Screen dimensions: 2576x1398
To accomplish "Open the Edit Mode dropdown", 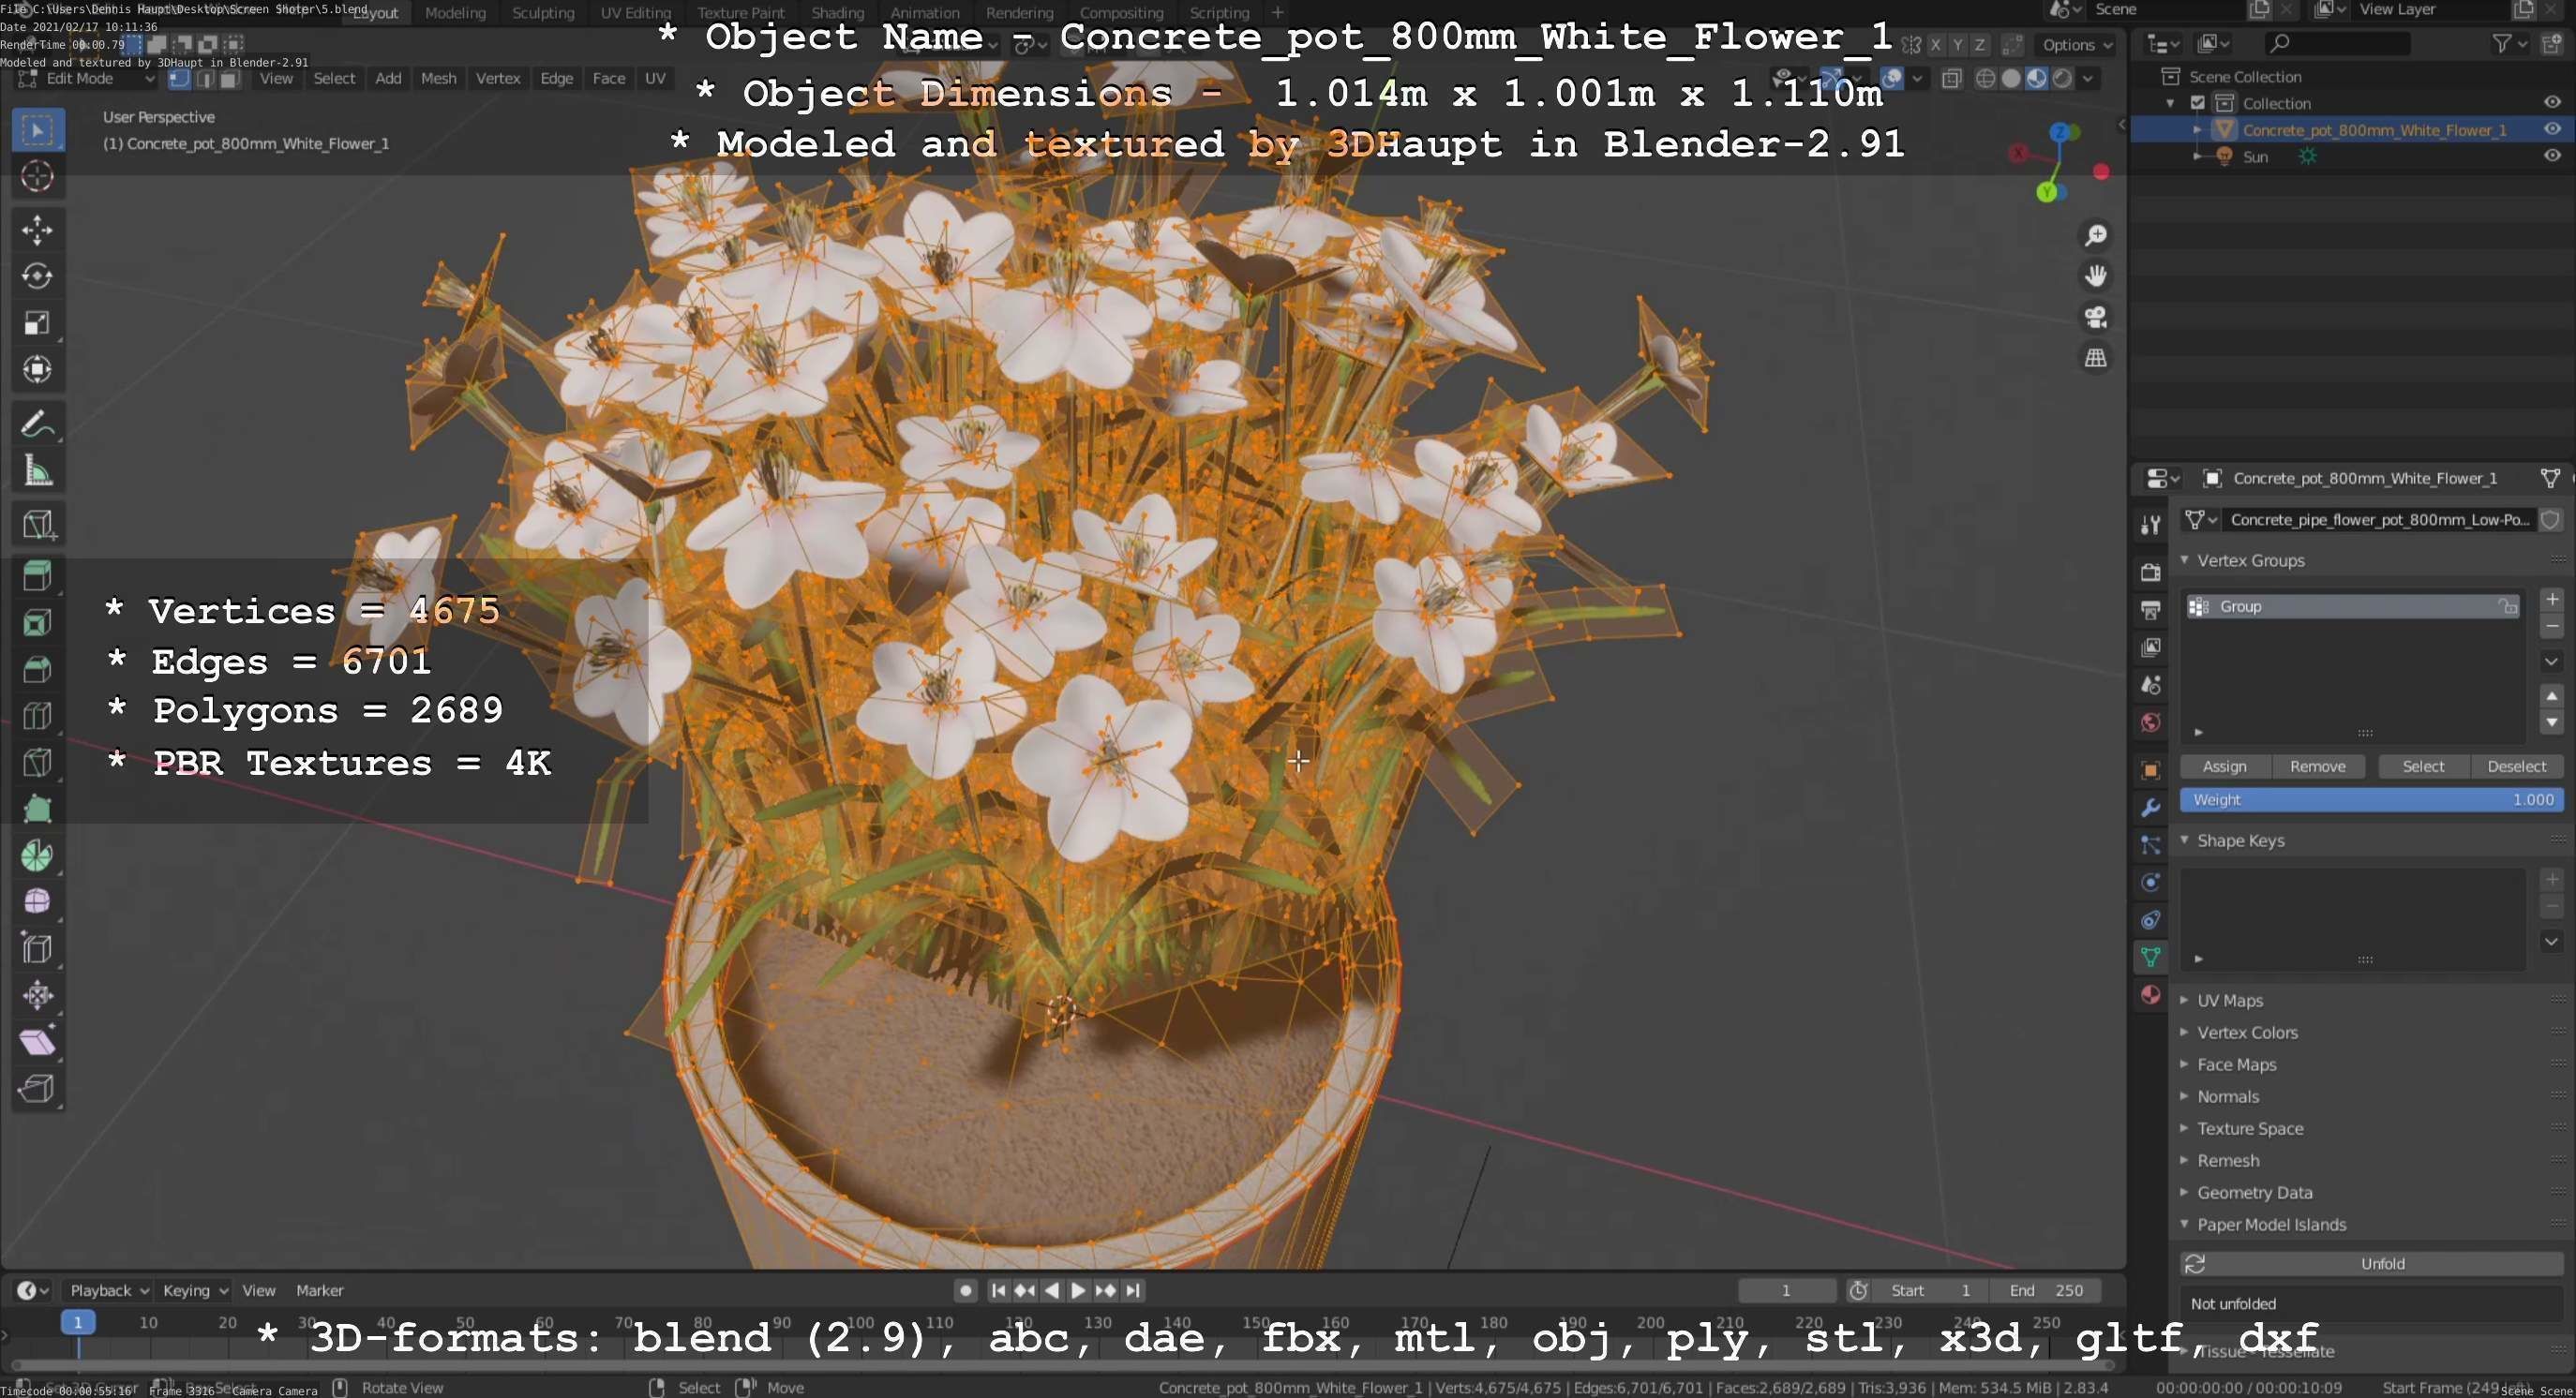I will pyautogui.click(x=86, y=79).
